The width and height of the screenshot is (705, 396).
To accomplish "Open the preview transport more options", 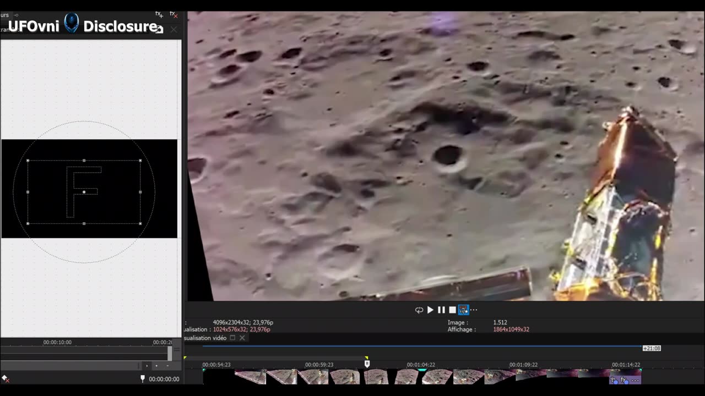I will click(x=474, y=310).
